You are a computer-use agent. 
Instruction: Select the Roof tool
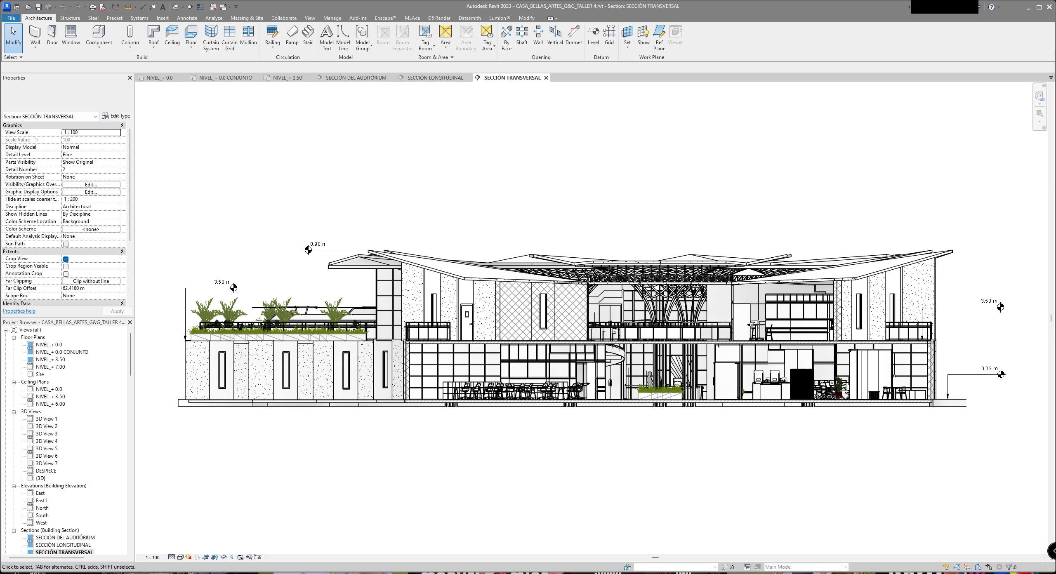point(153,35)
